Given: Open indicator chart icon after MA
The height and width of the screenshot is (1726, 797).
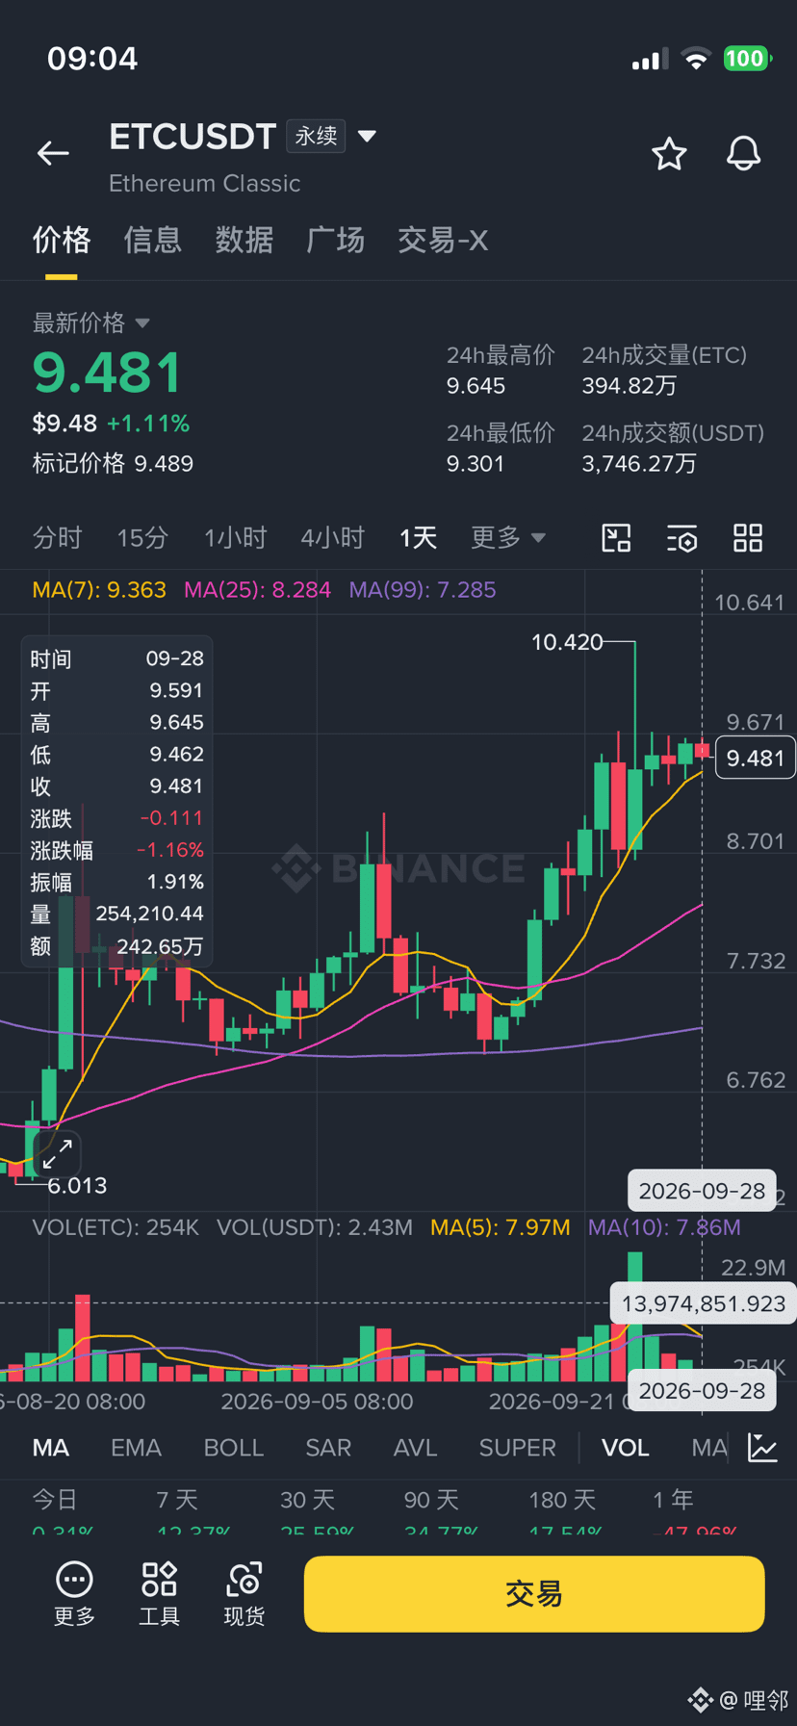Looking at the screenshot, I should (x=762, y=1448).
